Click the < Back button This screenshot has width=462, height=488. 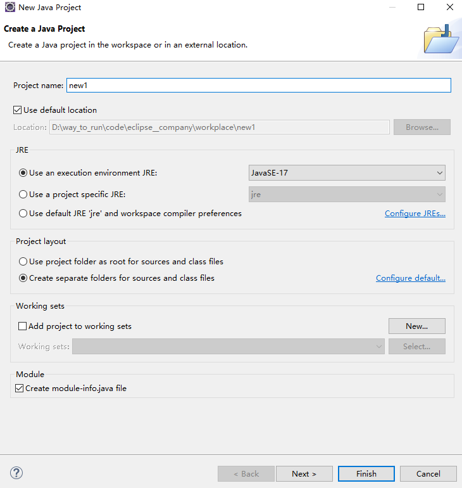(x=246, y=473)
